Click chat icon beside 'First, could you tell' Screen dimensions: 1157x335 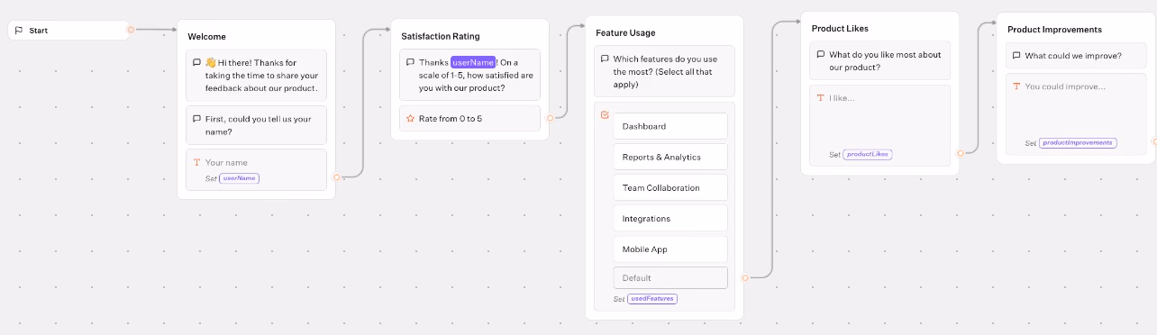196,119
